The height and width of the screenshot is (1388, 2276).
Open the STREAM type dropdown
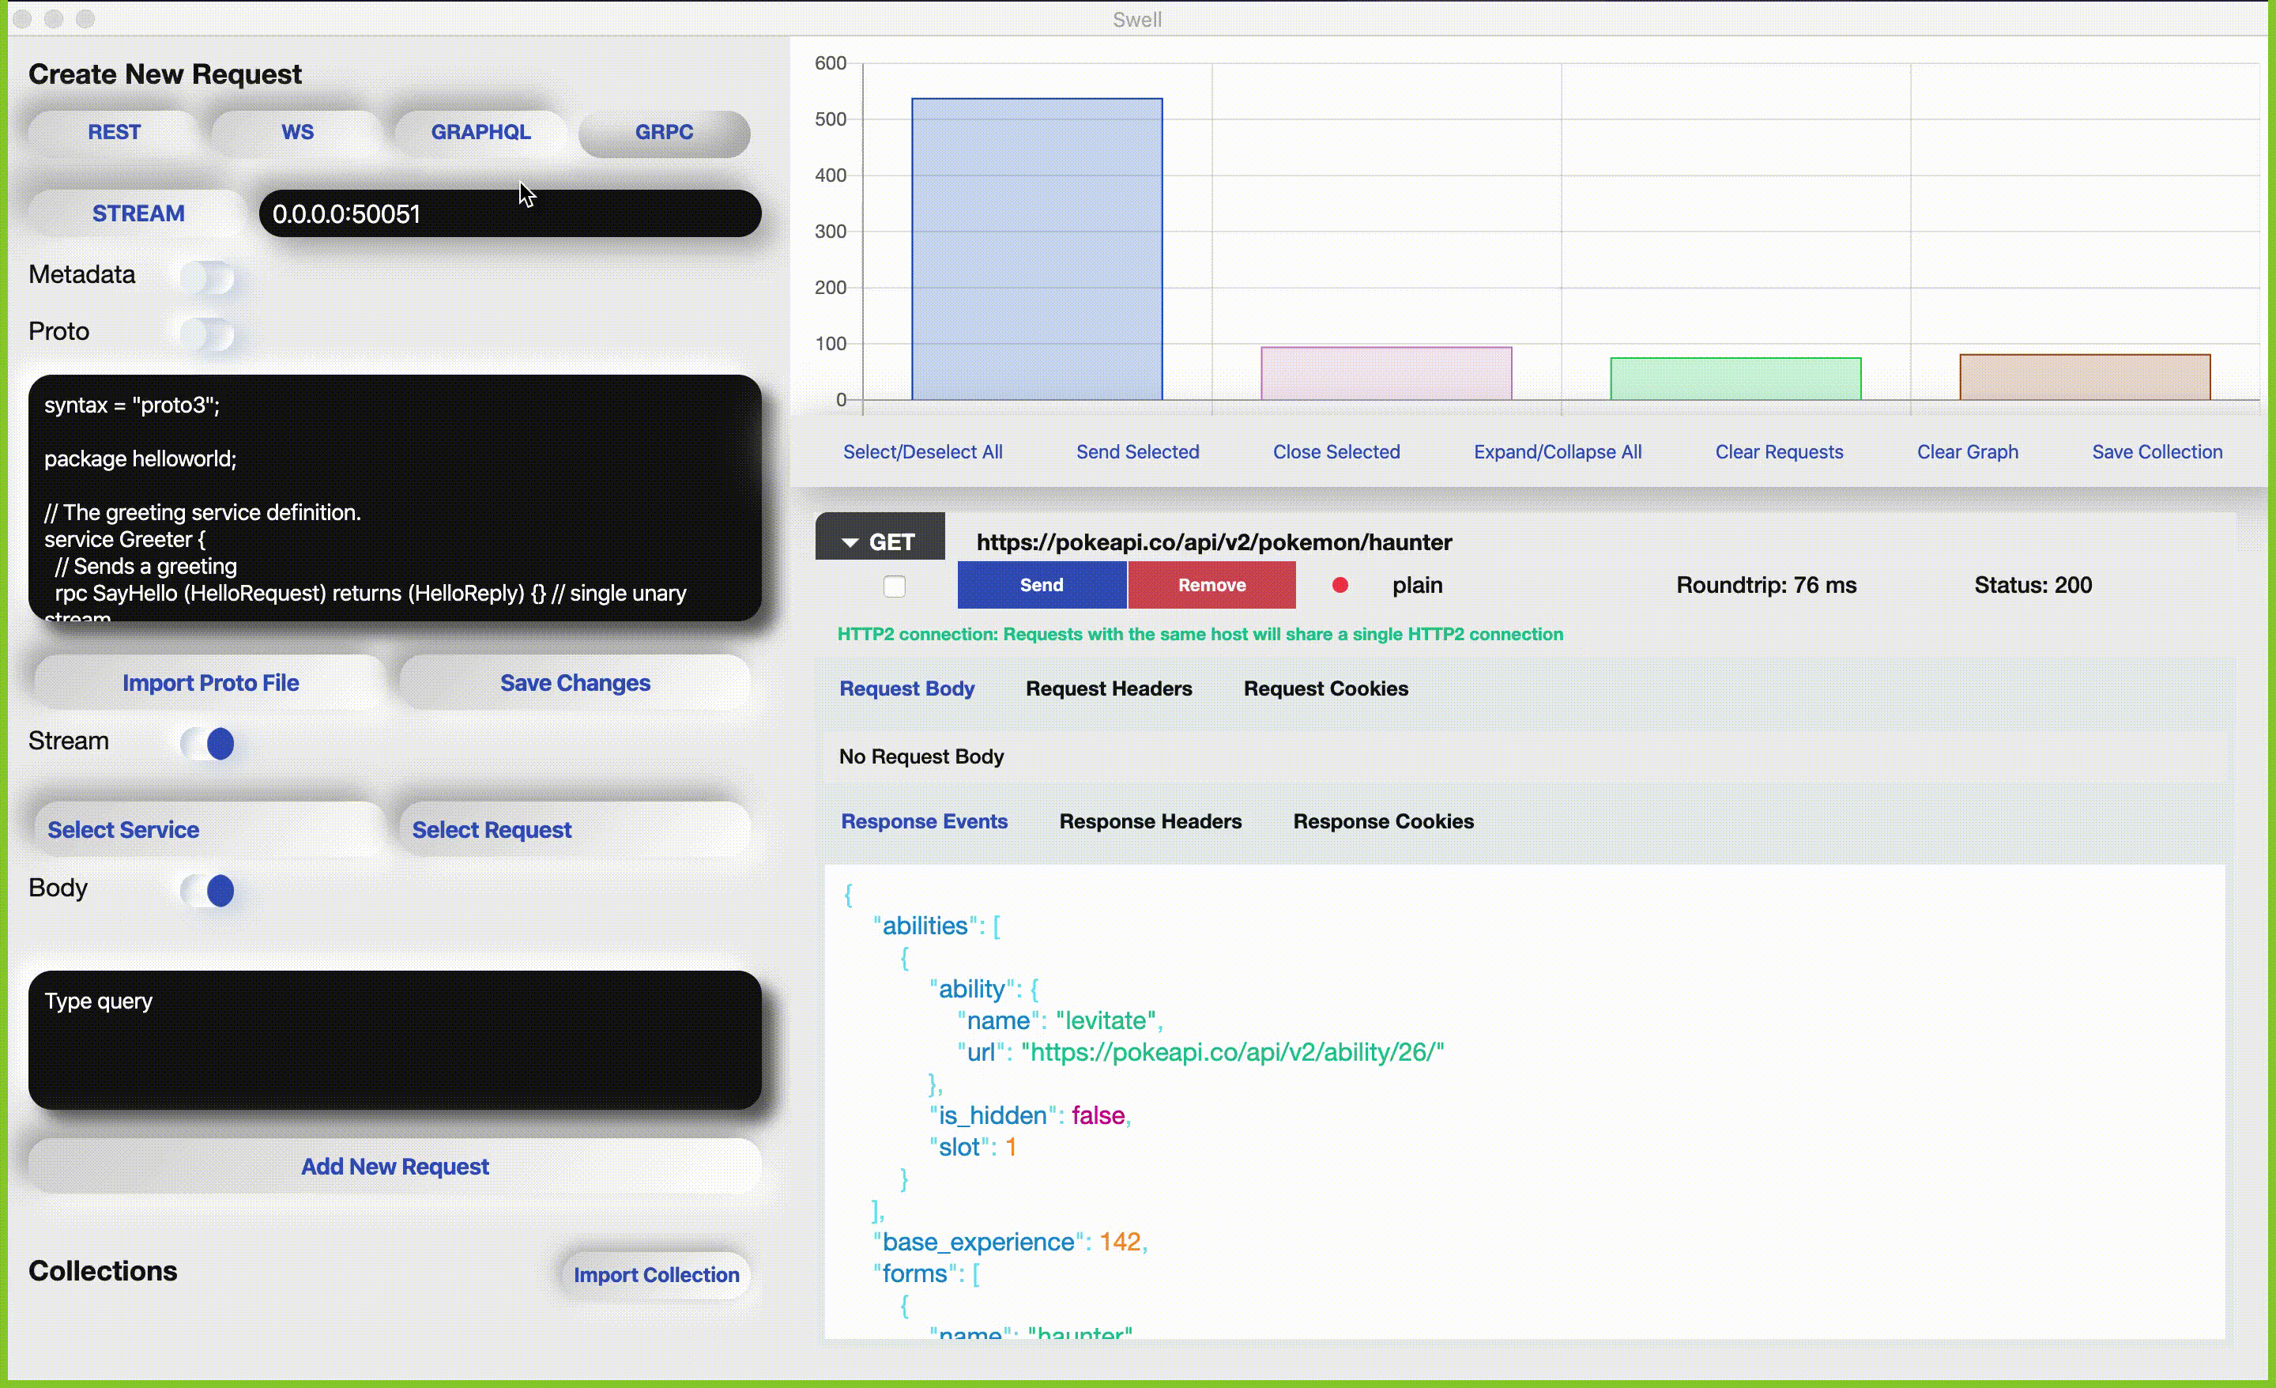[x=138, y=213]
